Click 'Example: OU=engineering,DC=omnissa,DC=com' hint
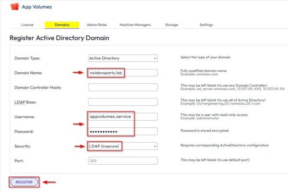 tap(220, 103)
